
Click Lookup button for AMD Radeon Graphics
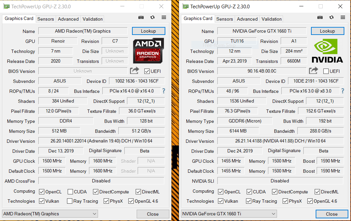tap(148, 31)
